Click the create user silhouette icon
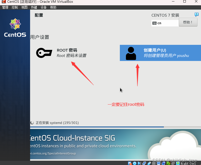 click(x=131, y=53)
